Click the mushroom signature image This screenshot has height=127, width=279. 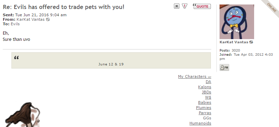22,114
